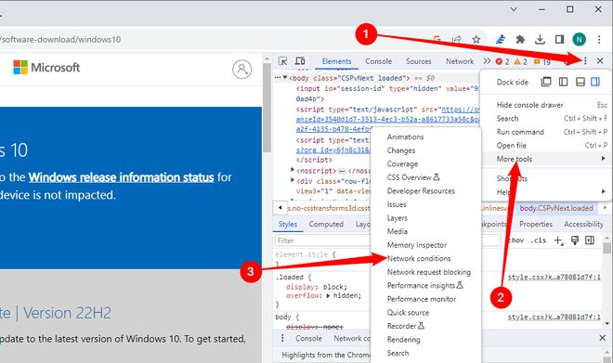Click Run command menu entry
The height and width of the screenshot is (363, 613).
point(520,132)
